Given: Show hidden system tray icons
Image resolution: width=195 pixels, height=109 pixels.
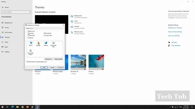Looking at the screenshot, I should click(170, 107).
